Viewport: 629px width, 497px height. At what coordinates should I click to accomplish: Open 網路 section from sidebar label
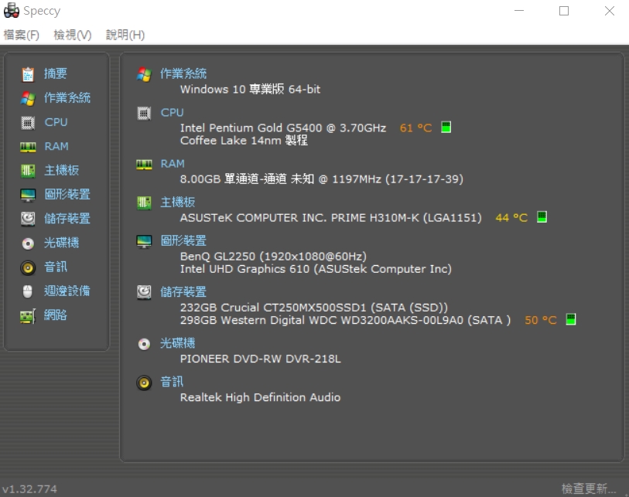(x=56, y=315)
